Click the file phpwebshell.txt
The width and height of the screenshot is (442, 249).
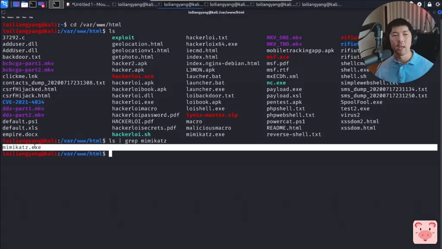[x=290, y=115]
